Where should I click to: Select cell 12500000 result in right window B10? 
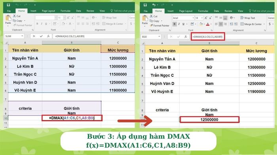[x=209, y=120]
